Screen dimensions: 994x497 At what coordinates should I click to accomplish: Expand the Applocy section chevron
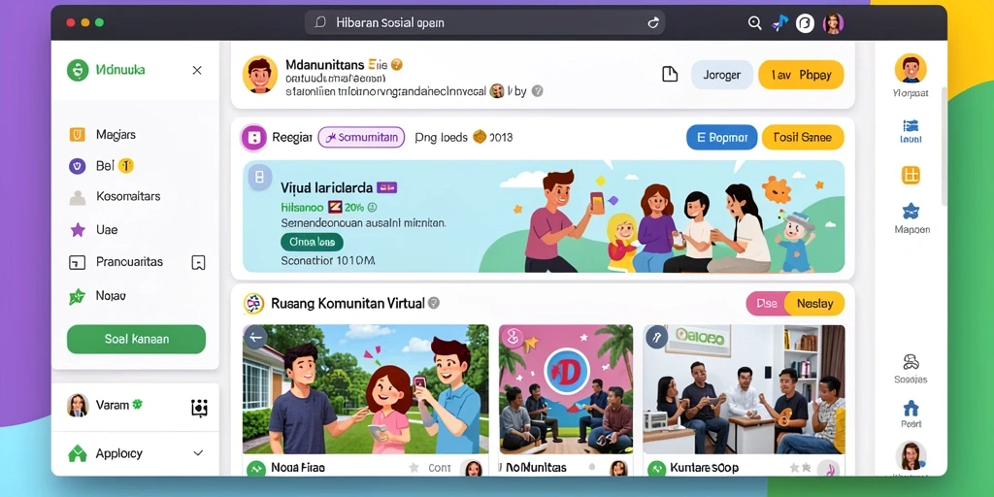[x=198, y=453]
